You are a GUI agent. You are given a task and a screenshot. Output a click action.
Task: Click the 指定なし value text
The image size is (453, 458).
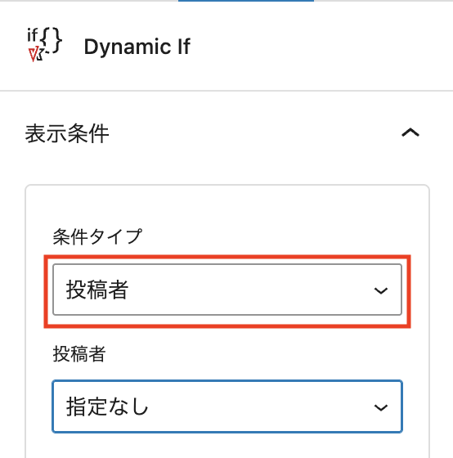point(107,406)
